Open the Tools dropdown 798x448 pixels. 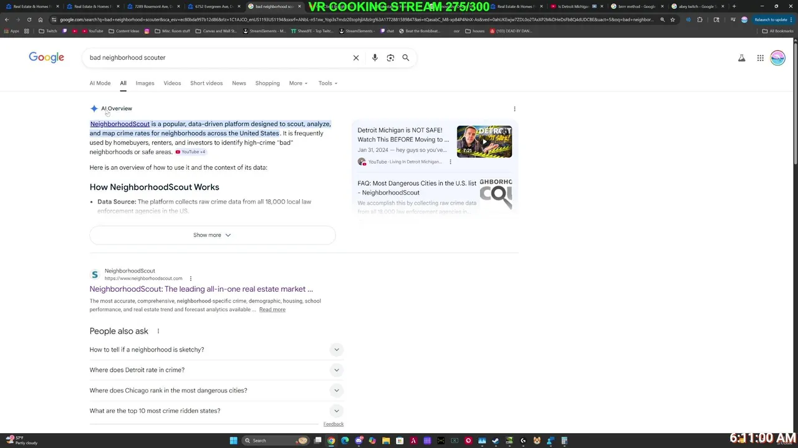328,83
